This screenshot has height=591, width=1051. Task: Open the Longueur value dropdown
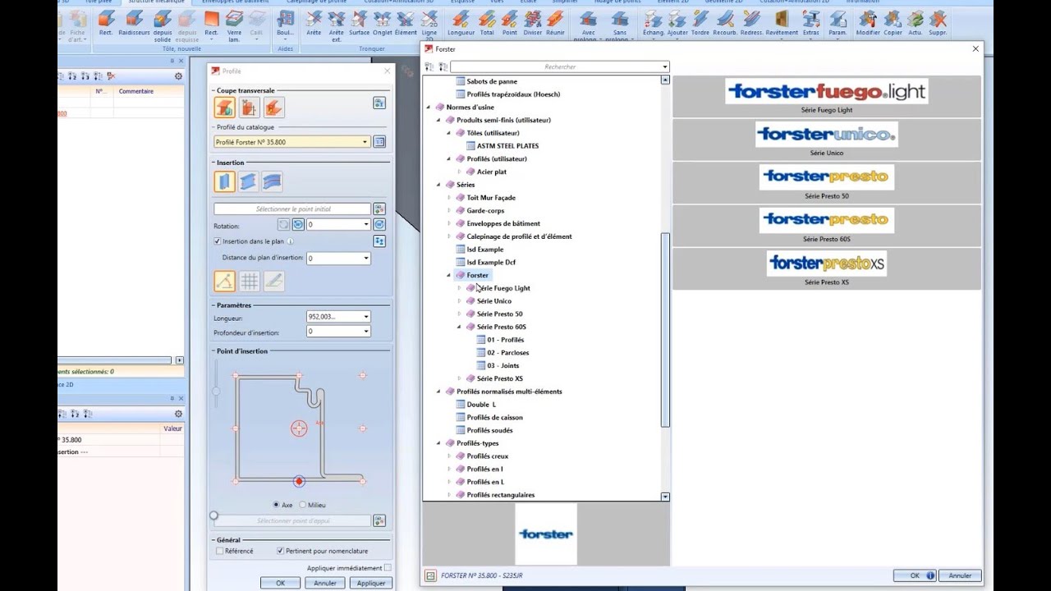point(365,317)
